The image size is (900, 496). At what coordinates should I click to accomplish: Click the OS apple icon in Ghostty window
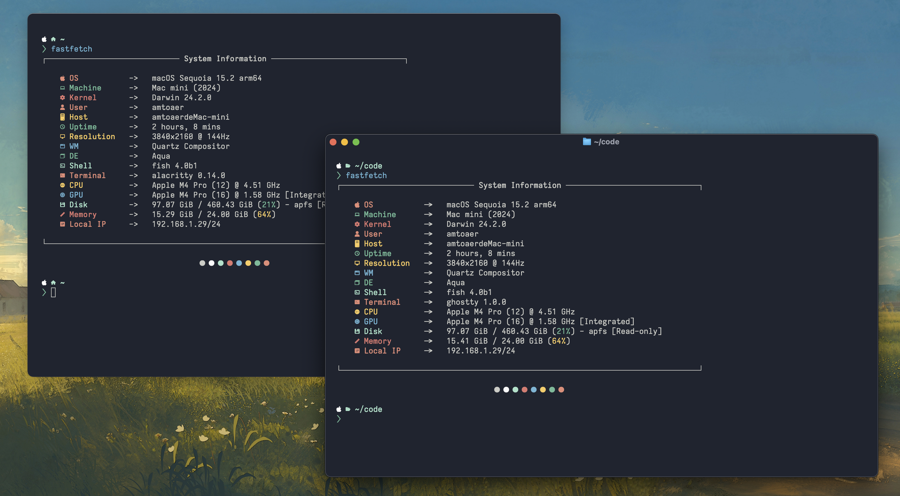pos(357,205)
